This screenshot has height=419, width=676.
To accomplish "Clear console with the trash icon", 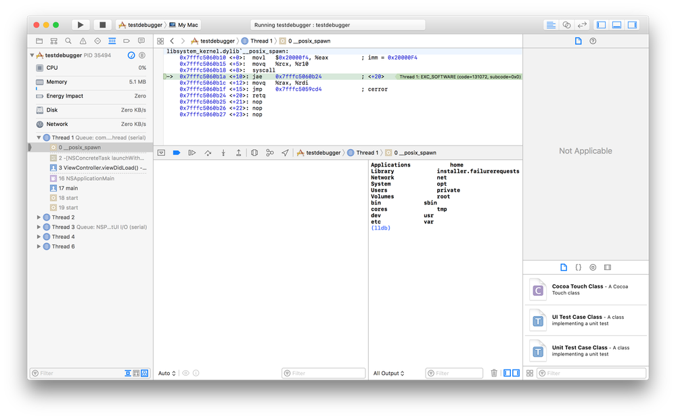I will pos(494,373).
